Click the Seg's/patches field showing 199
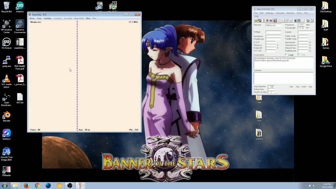The image size is (336, 189). click(271, 87)
